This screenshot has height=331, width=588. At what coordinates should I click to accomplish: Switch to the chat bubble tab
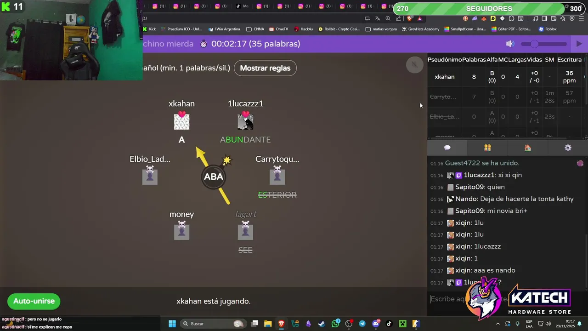pyautogui.click(x=447, y=148)
